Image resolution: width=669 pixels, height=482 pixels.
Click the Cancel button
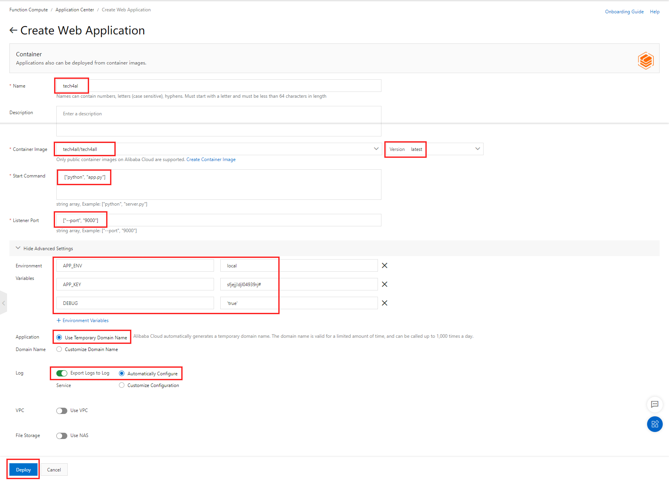click(54, 469)
